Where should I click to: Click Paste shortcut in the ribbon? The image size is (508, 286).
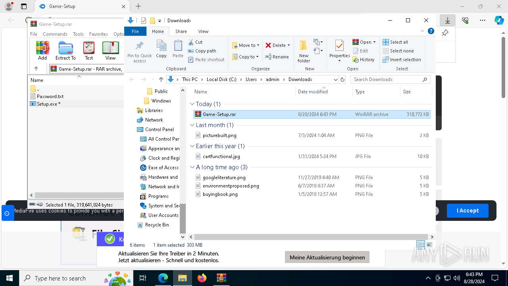pyautogui.click(x=206, y=60)
